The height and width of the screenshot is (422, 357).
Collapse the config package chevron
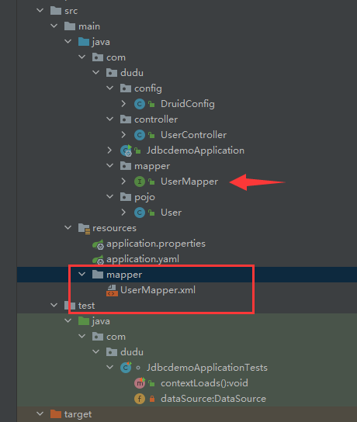coord(110,88)
